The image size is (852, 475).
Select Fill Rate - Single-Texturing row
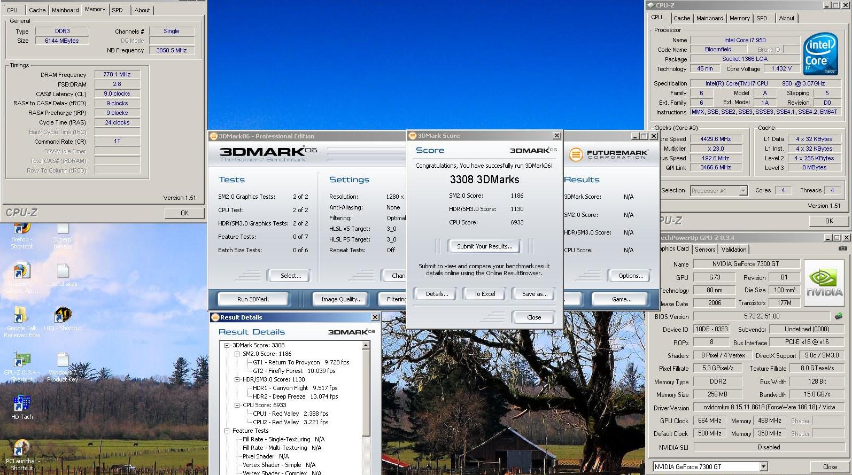click(x=283, y=439)
